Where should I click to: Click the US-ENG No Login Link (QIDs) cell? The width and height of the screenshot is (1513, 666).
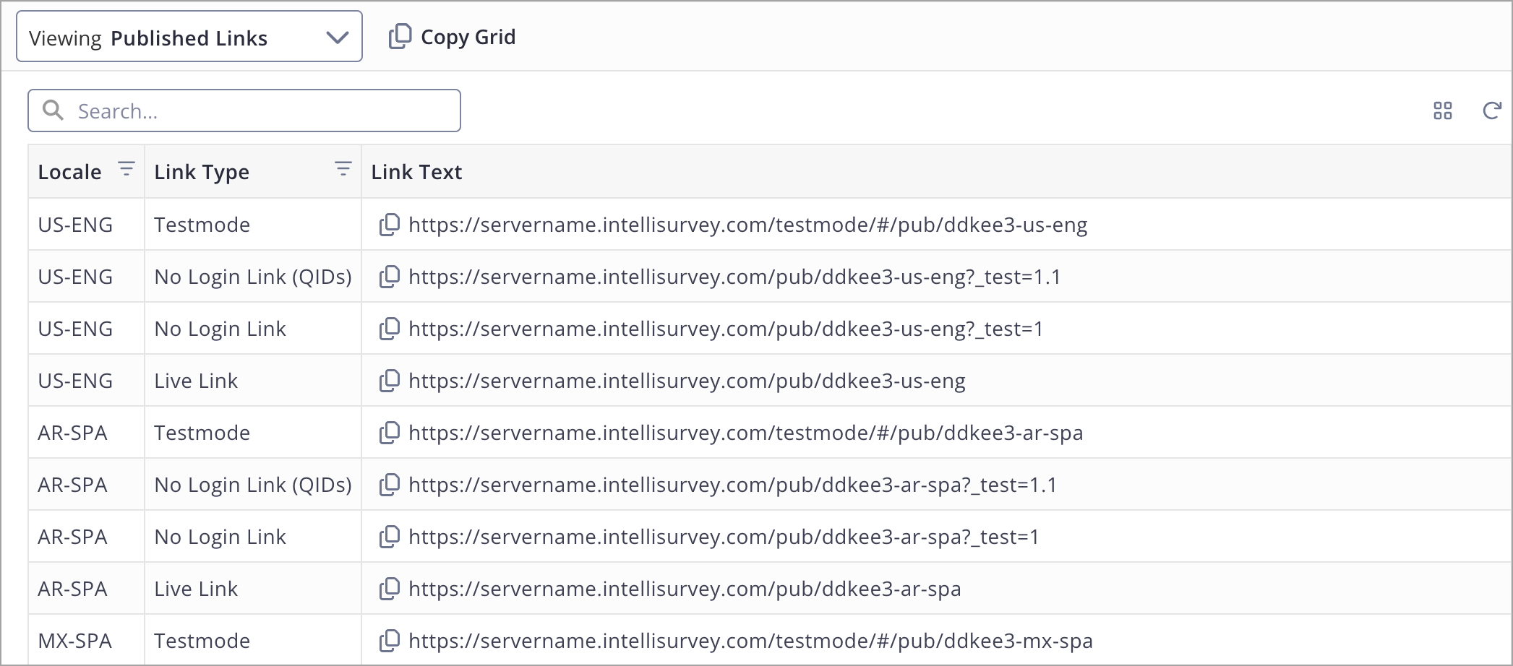[x=253, y=277]
